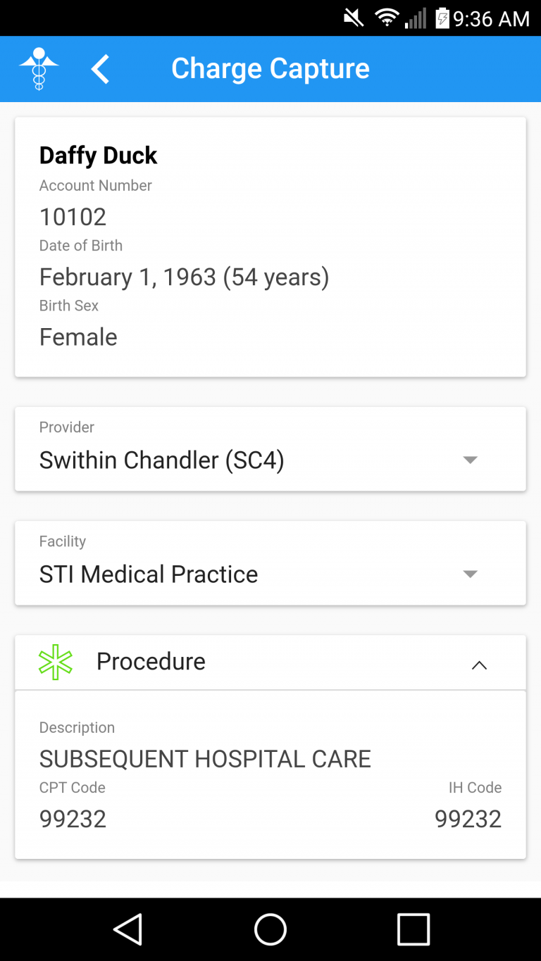Tap the muted sound status icon
Image resolution: width=541 pixels, height=961 pixels.
354,18
